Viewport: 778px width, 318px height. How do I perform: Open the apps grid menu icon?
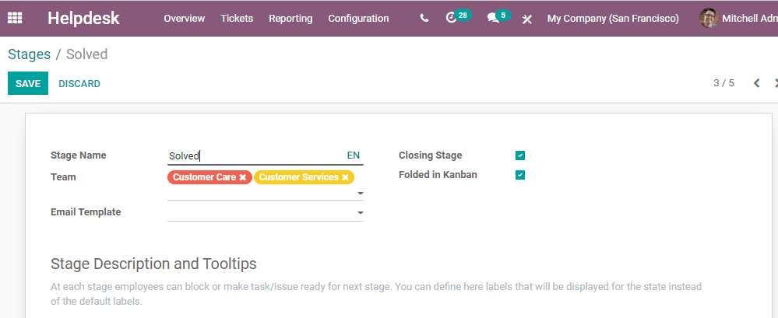click(14, 19)
